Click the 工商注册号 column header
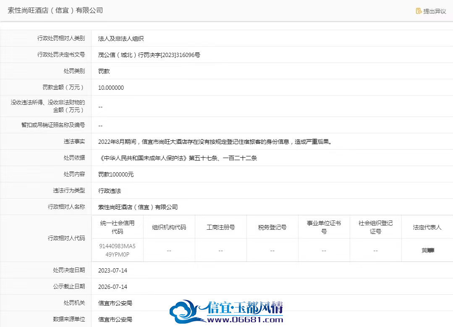453x327 pixels. click(x=221, y=227)
